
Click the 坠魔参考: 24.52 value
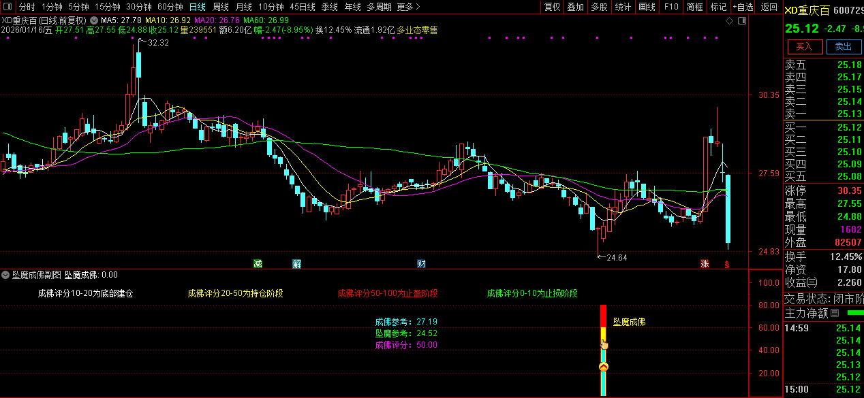tap(406, 333)
